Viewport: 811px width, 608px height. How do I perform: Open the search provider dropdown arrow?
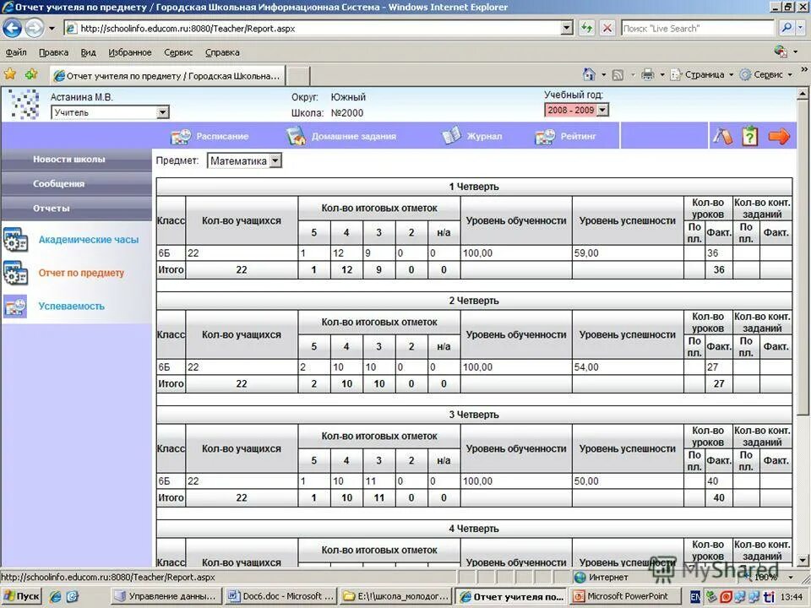pos(801,28)
